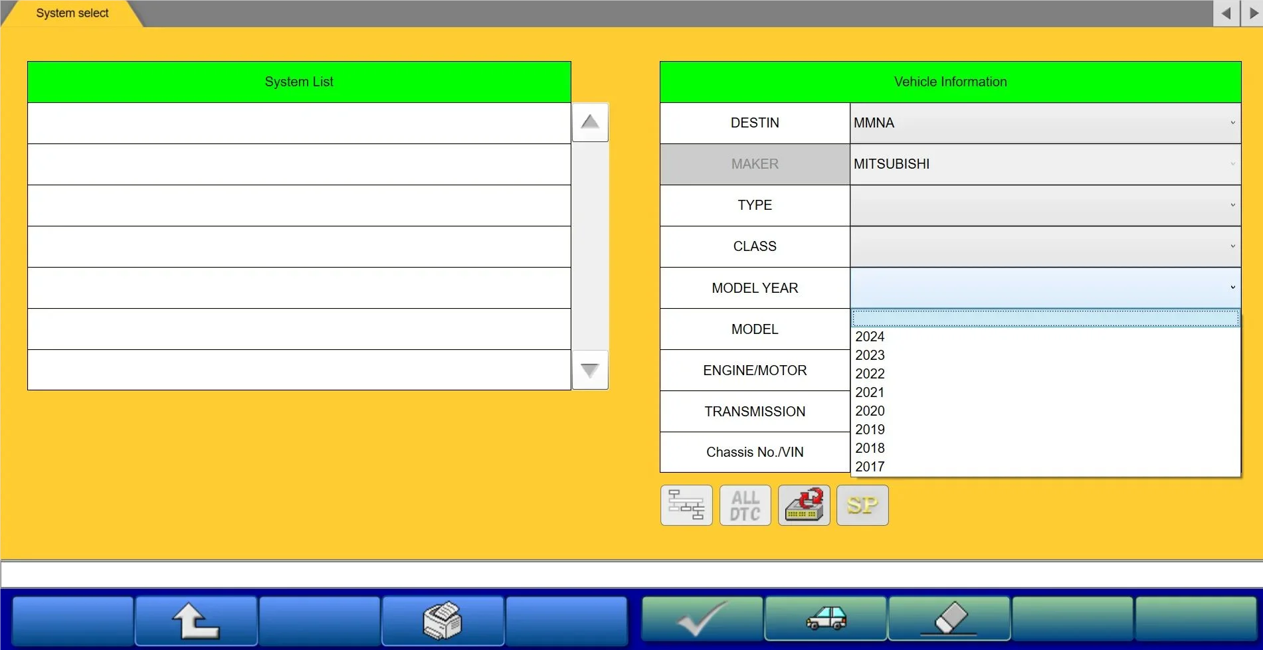The width and height of the screenshot is (1263, 650).
Task: Click the Vehicle Information header
Action: pyautogui.click(x=950, y=82)
